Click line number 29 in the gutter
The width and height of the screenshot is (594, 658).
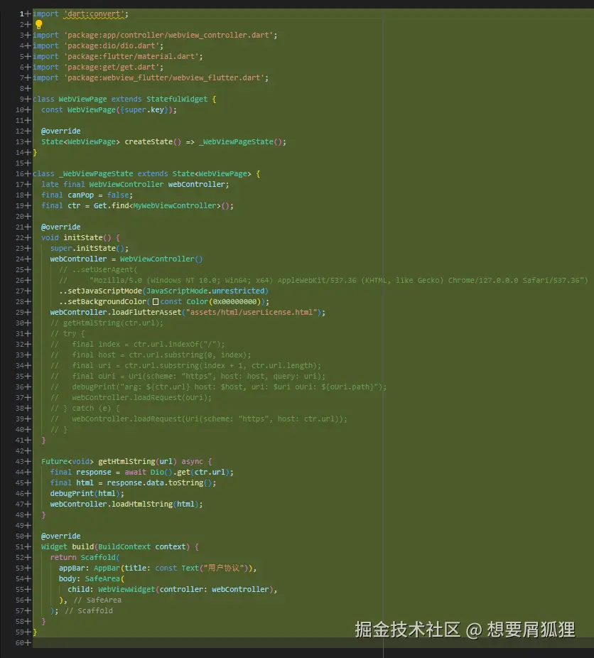click(20, 313)
